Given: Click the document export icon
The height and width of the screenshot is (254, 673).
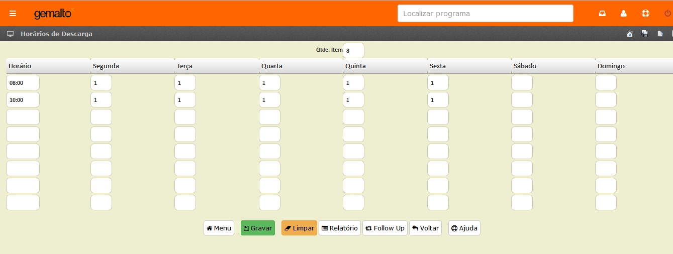Looking at the screenshot, I should pyautogui.click(x=660, y=34).
